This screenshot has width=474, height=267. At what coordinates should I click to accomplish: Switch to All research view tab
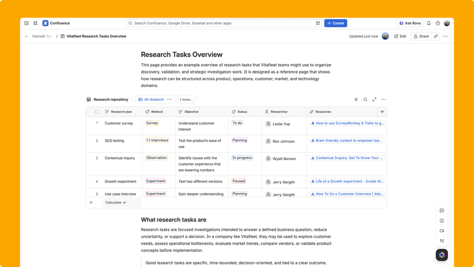[151, 99]
